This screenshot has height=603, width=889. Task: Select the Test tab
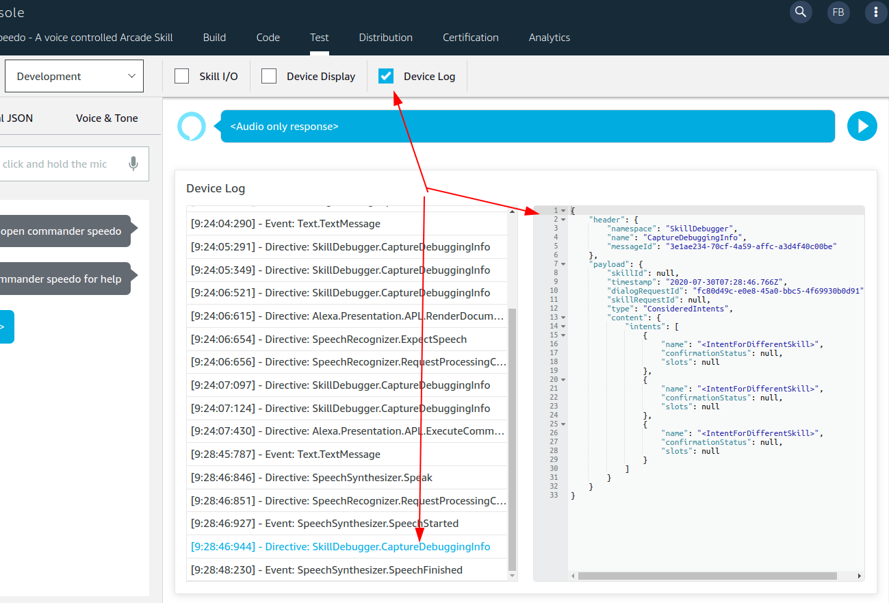pos(319,38)
